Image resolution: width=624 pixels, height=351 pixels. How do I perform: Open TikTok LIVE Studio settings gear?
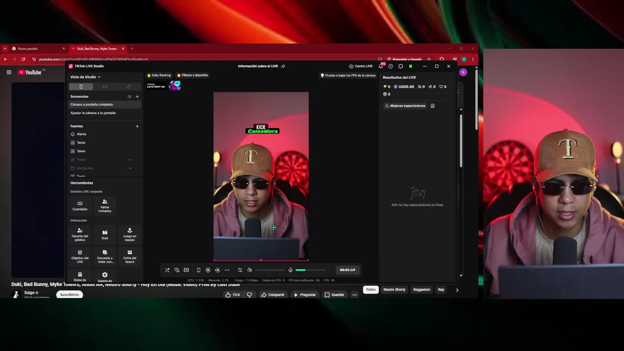(401, 66)
